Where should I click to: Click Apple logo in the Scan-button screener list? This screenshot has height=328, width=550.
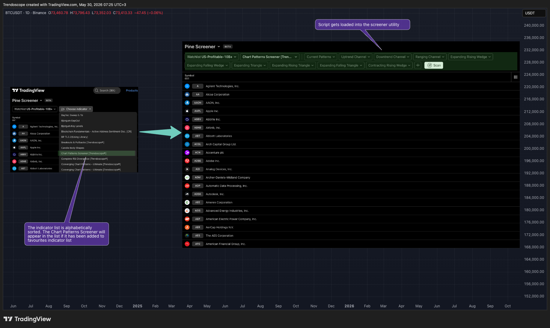(187, 111)
